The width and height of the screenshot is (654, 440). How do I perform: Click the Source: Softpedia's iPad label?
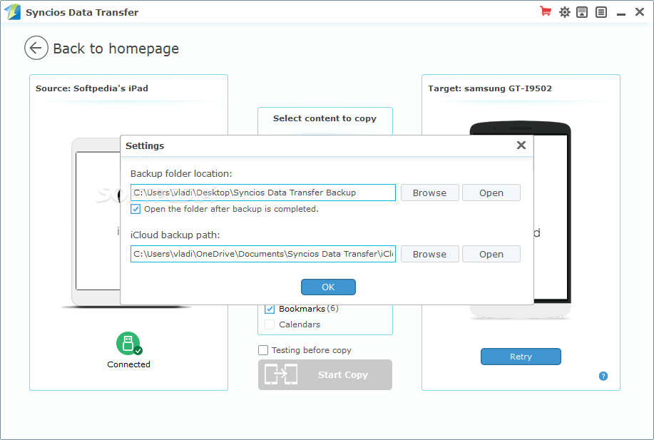tap(92, 88)
